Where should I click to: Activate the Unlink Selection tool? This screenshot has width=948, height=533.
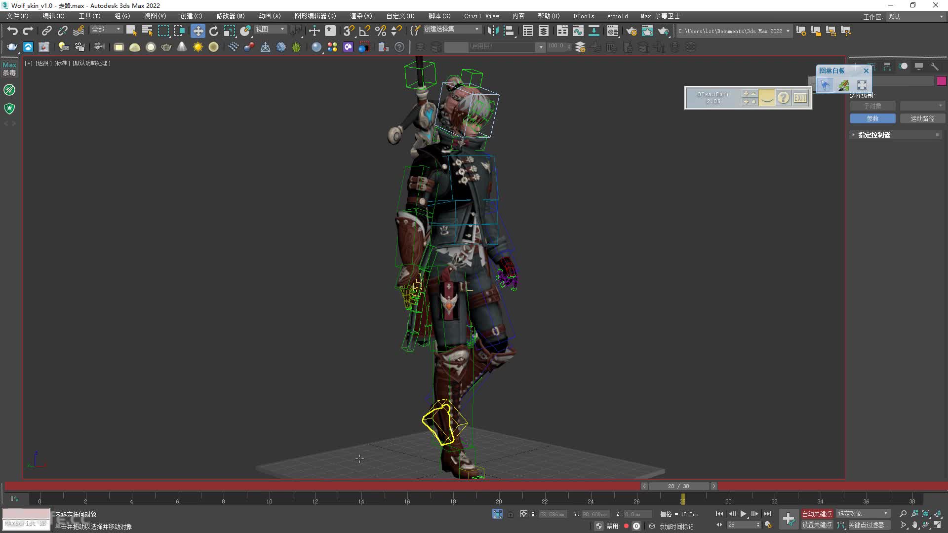(62, 31)
